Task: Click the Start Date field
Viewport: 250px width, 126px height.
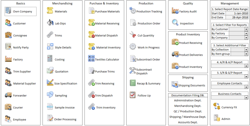Action: (236, 13)
